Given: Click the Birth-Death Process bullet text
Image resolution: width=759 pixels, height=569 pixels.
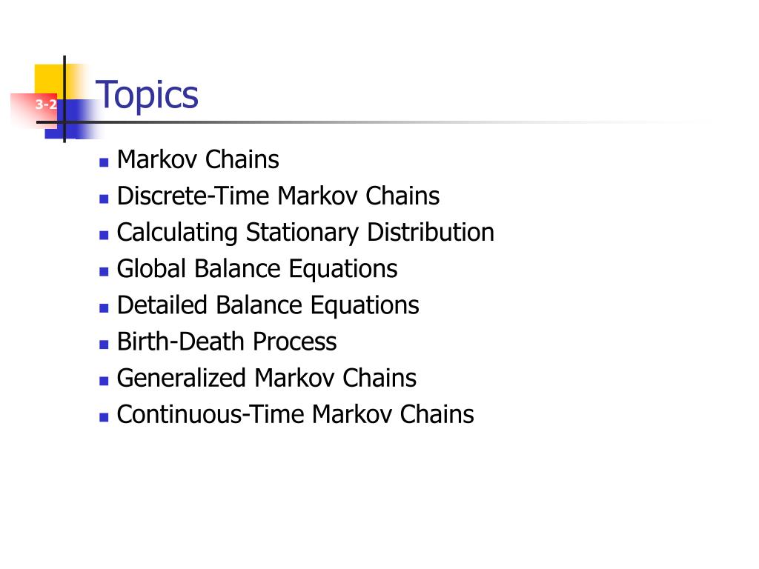Looking at the screenshot, I should click(227, 342).
